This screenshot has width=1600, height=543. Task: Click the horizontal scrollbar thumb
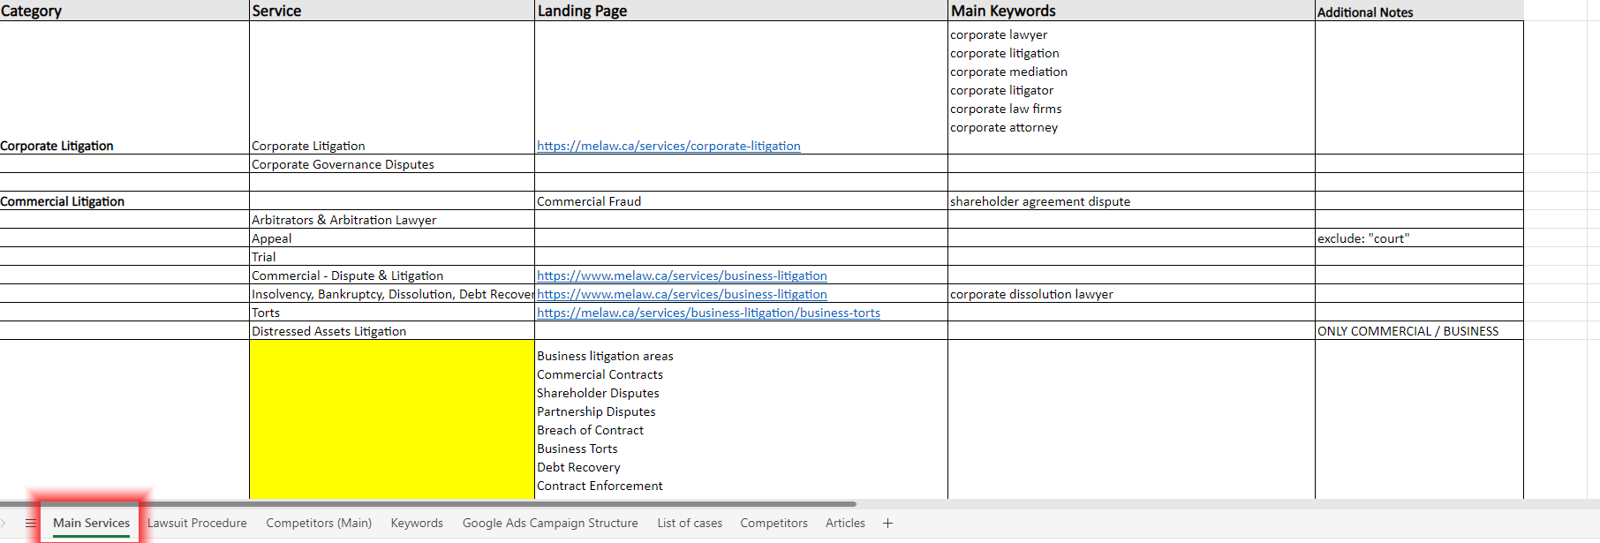427,503
